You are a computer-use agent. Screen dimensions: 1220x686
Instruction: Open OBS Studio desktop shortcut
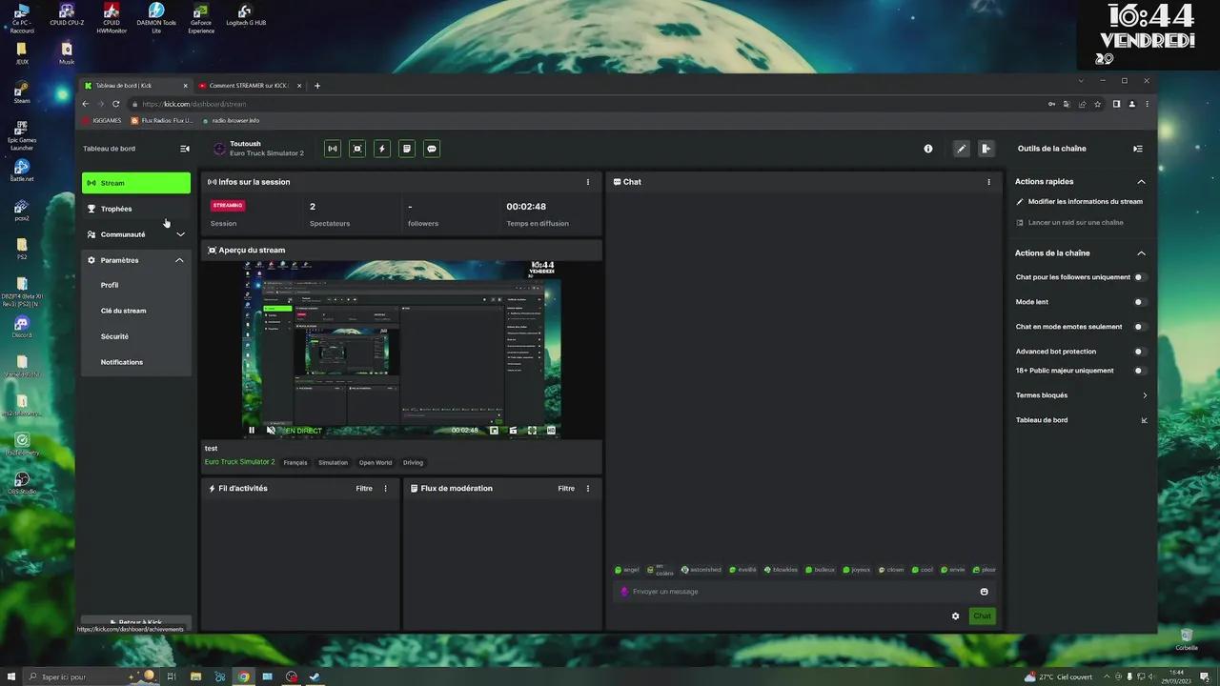(22, 483)
